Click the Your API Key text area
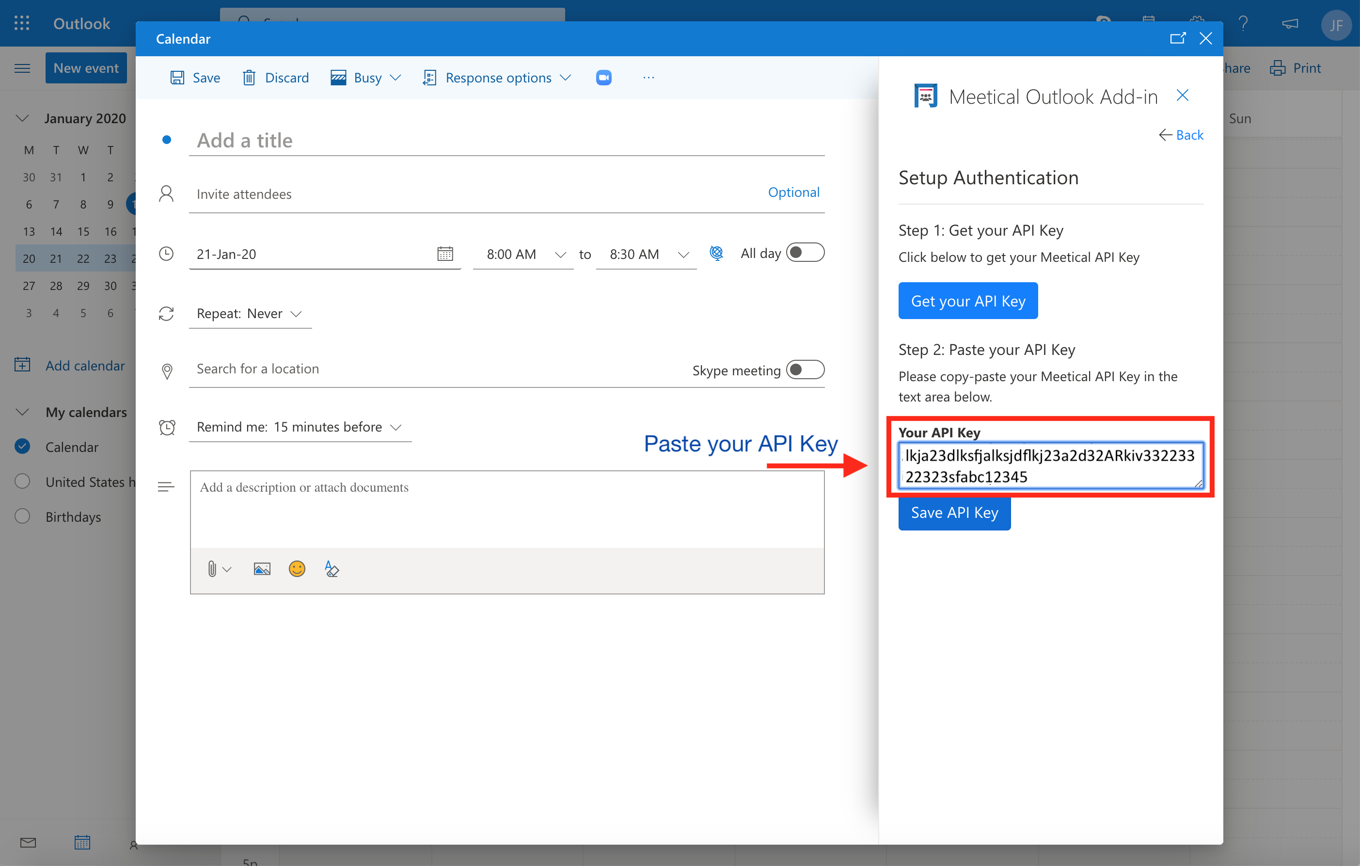This screenshot has height=866, width=1360. coord(1050,465)
